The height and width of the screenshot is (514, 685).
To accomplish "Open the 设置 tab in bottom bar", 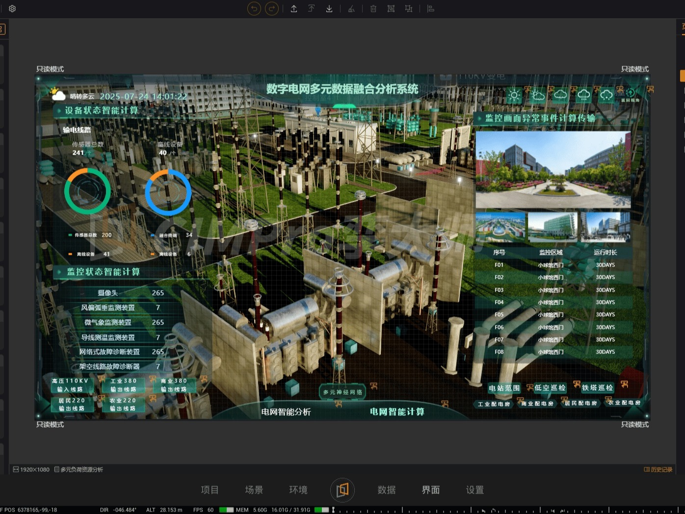I will tap(475, 489).
